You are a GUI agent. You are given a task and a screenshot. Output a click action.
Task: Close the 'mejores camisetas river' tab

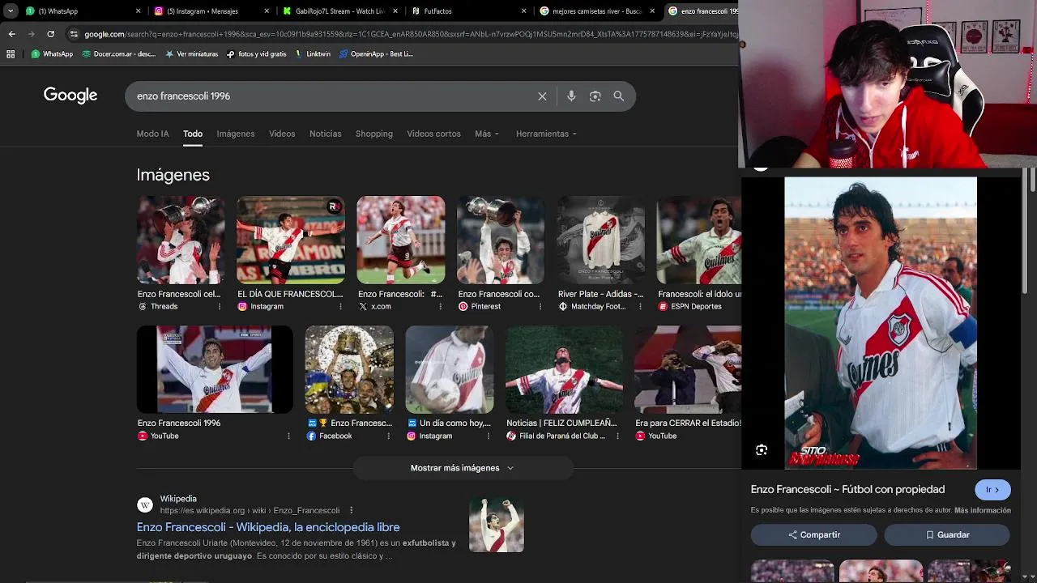[652, 11]
